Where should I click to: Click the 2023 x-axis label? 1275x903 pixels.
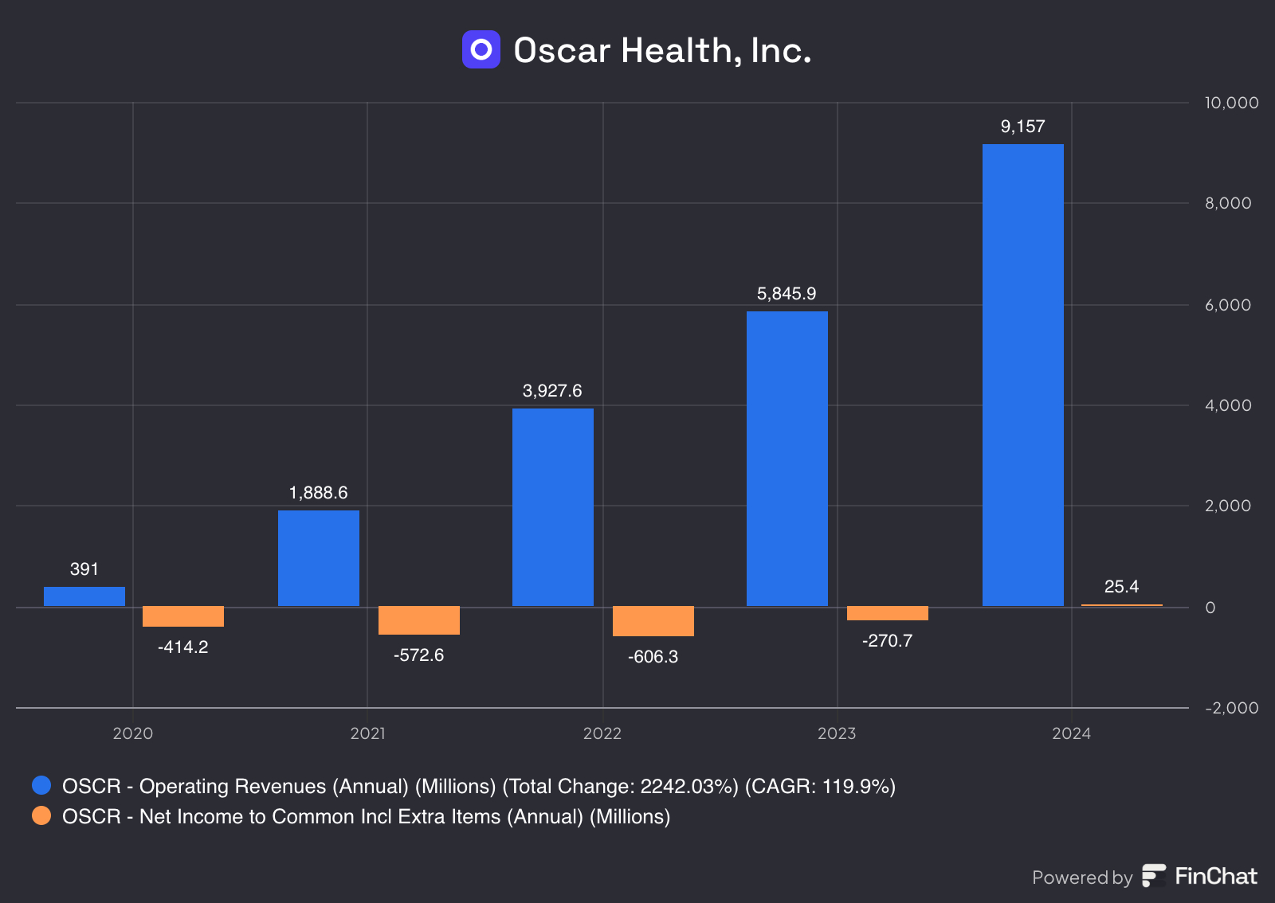[837, 733]
